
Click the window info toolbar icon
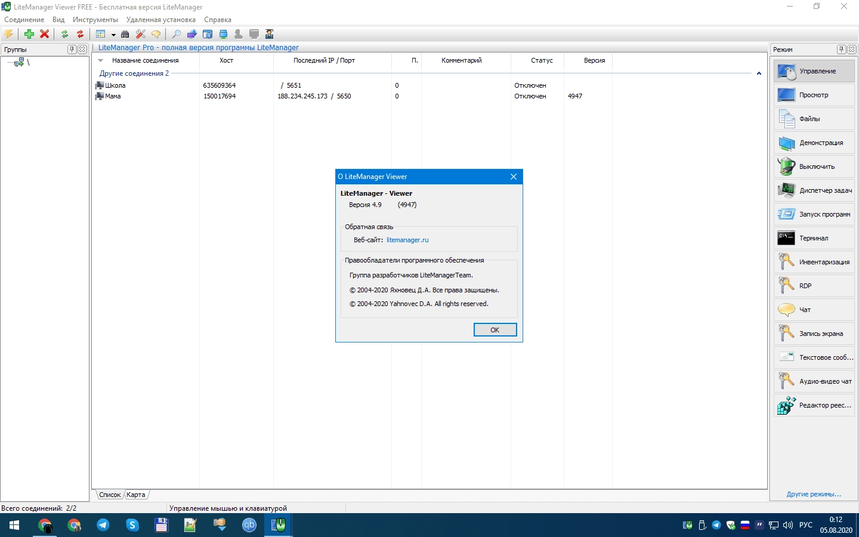click(208, 34)
